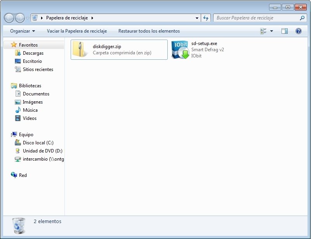This screenshot has height=239, width=311.
Task: Open Música library
Action: (x=30, y=110)
